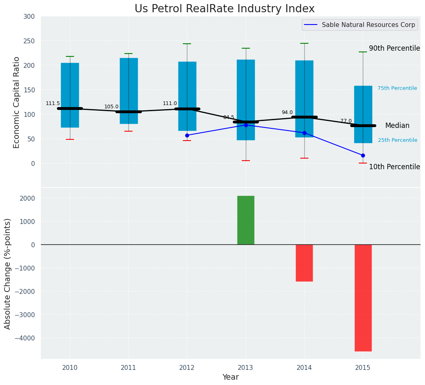The width and height of the screenshot is (425, 385).
Task: Click the 90th Percentile annotation
Action: (x=394, y=48)
